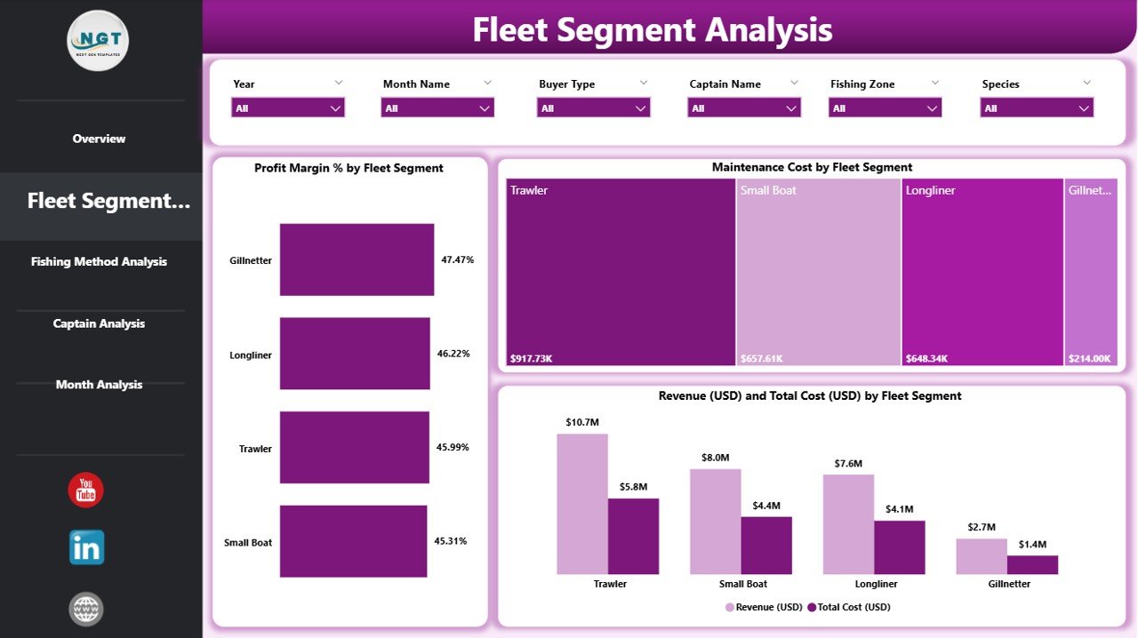The image size is (1138, 638).
Task: Select the Trawler block in the treemap
Action: pyautogui.click(x=618, y=271)
